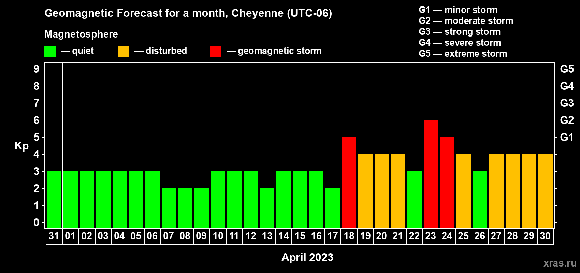Click the 'Magnetosphere' heading
Screen dimensions: 580x273
(81, 34)
